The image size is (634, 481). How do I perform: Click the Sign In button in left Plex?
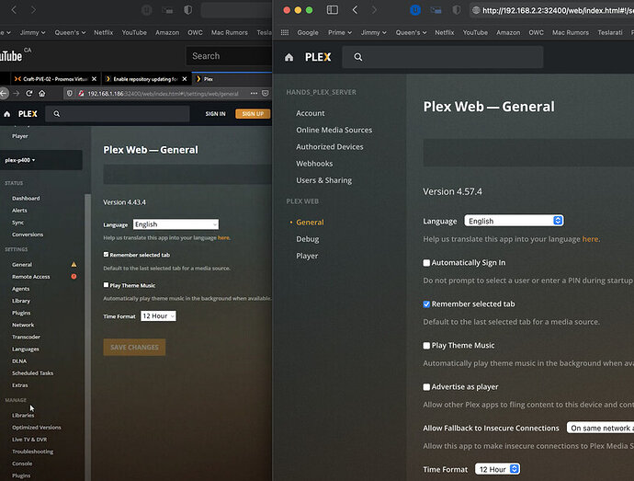tap(215, 114)
